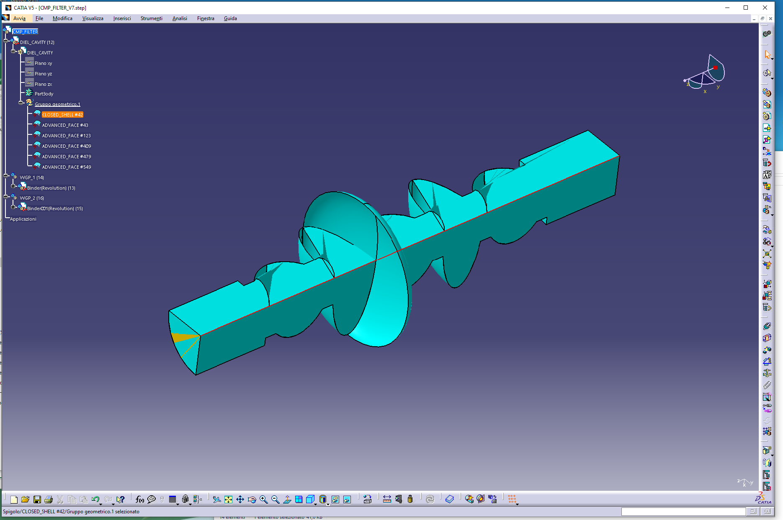Click the Zoom Out magnifier icon
Screen dimensions: 783x520
point(275,499)
